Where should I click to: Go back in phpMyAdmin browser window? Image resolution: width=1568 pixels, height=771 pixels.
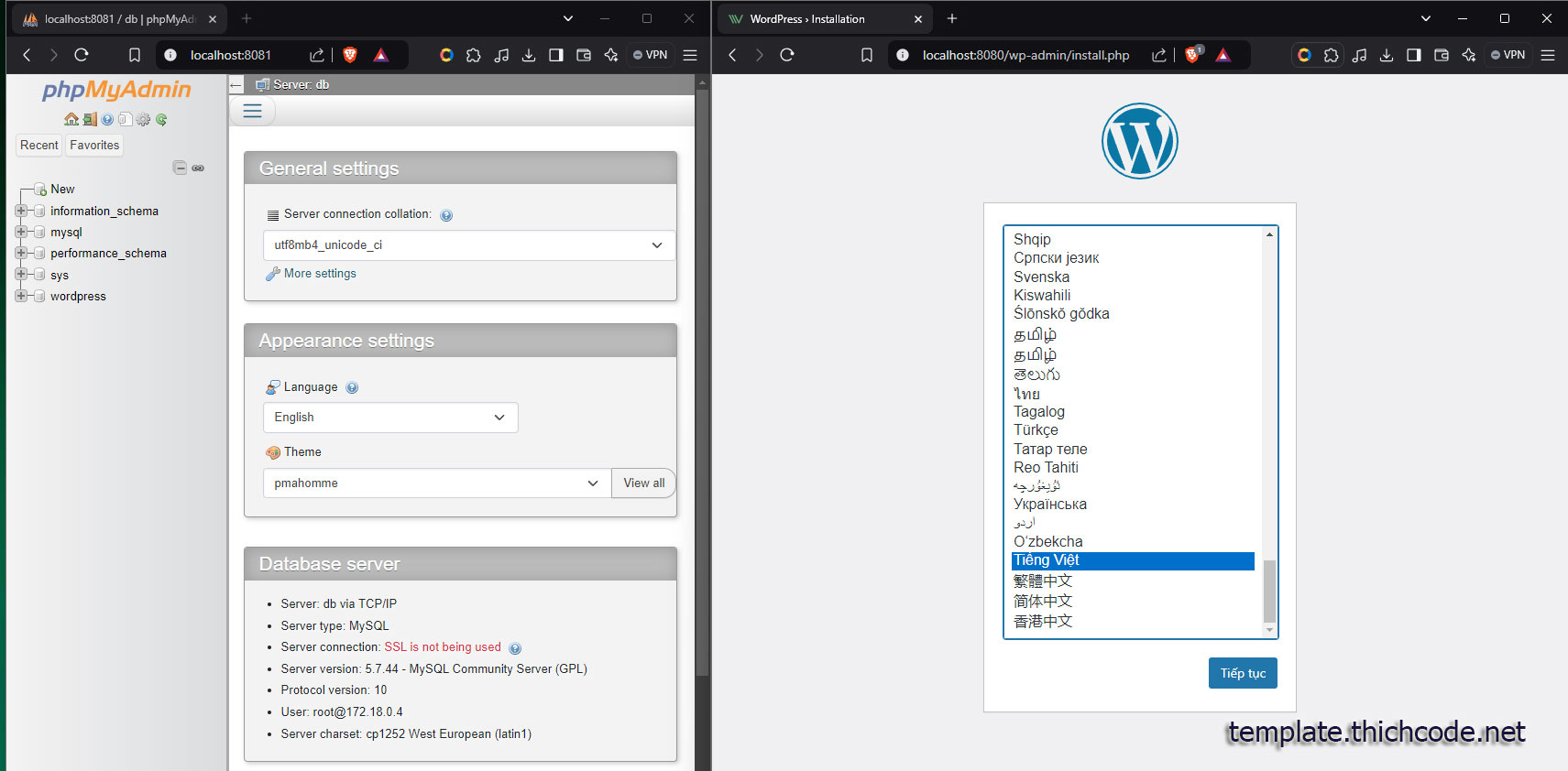(x=27, y=55)
